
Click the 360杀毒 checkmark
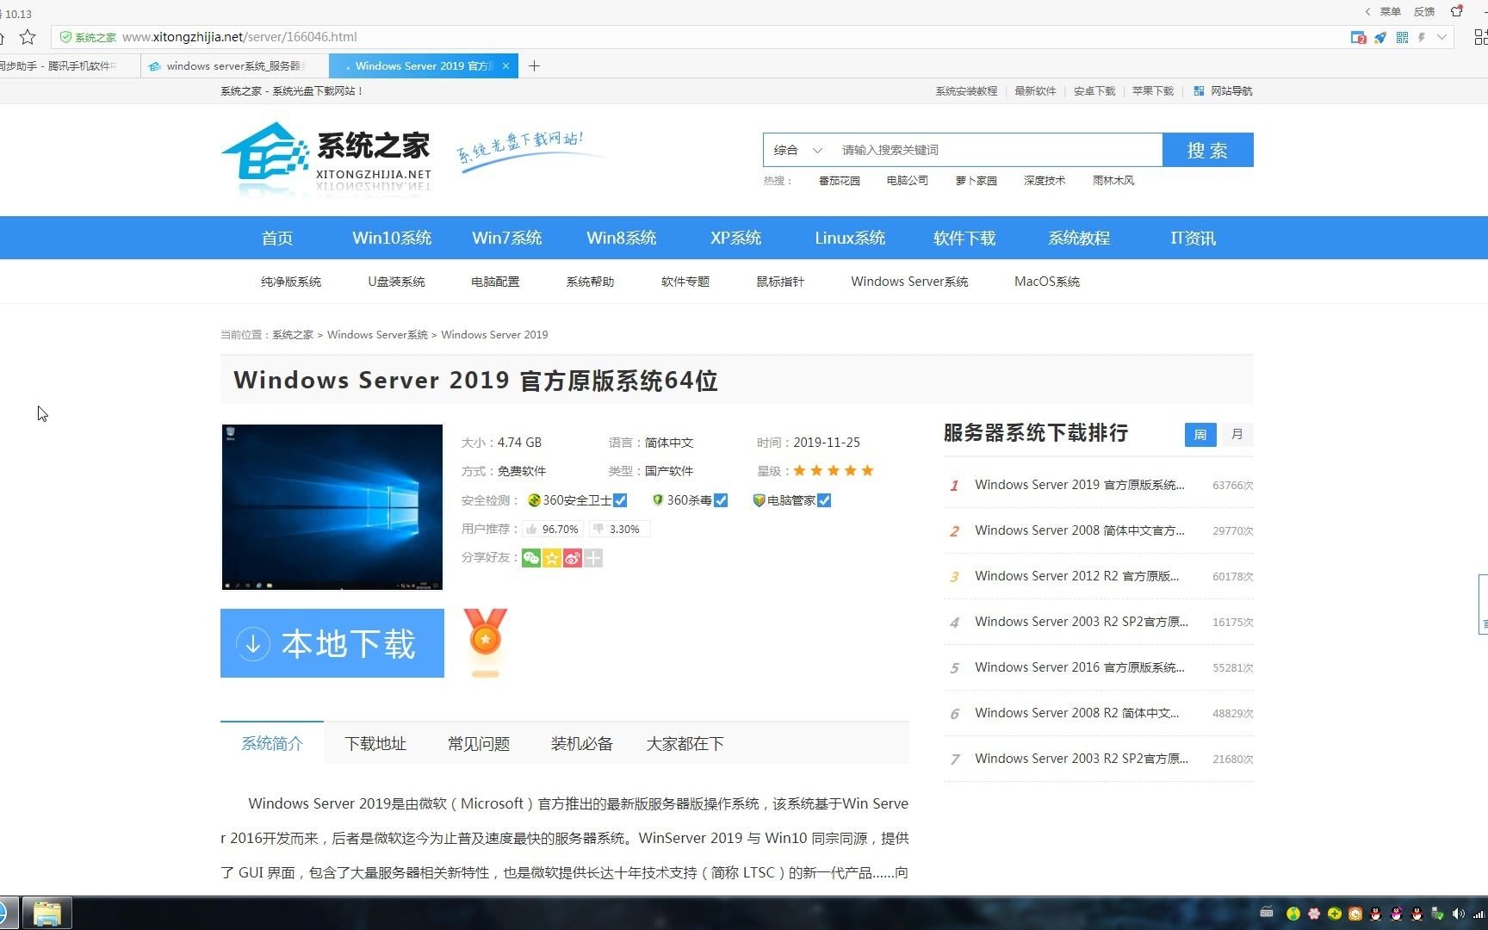pos(721,500)
